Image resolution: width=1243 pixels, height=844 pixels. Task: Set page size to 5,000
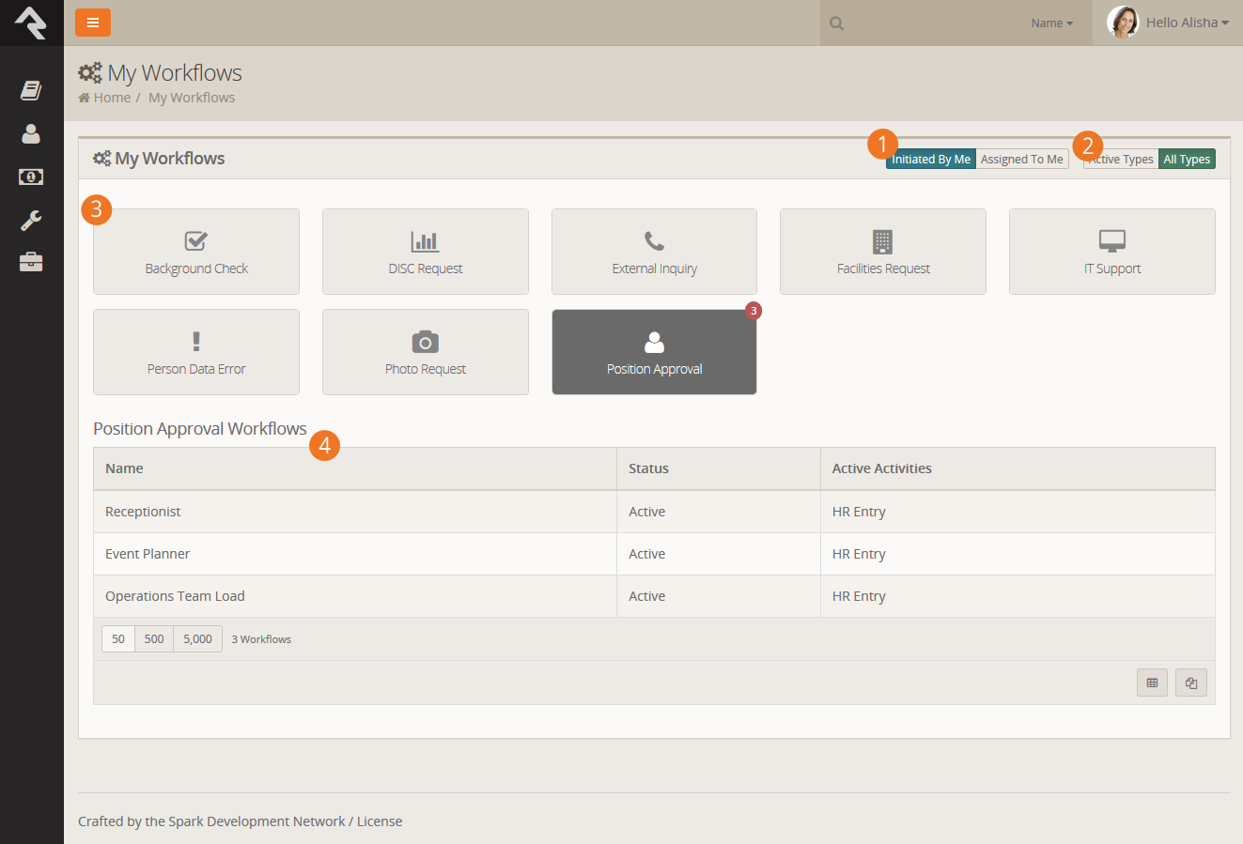[197, 639]
